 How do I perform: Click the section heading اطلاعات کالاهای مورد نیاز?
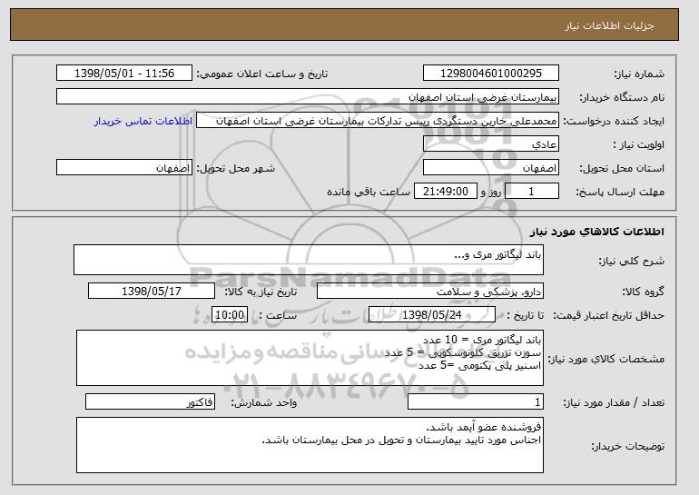[597, 232]
